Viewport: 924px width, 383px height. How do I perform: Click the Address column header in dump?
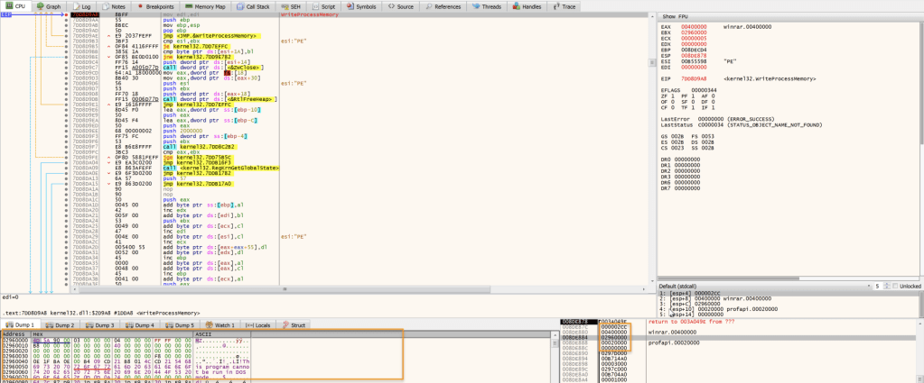[x=14, y=333]
